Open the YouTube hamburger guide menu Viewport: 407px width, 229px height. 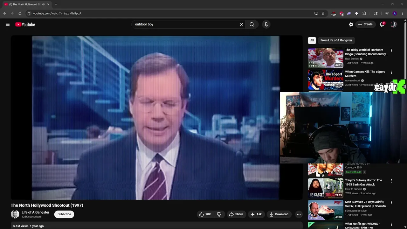click(8, 24)
